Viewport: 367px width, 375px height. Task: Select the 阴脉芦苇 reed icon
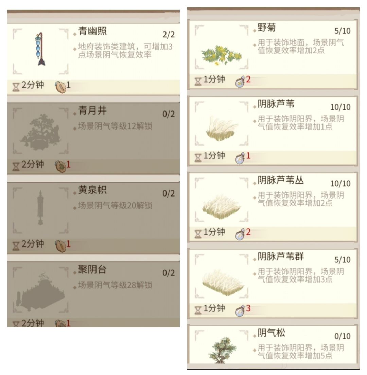[x=222, y=128]
